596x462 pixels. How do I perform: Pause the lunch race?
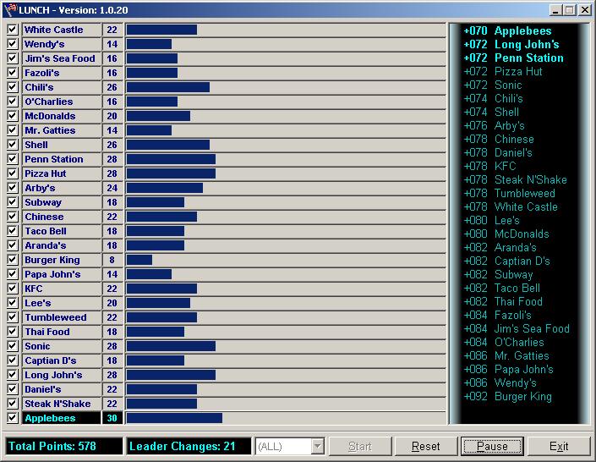click(x=492, y=446)
